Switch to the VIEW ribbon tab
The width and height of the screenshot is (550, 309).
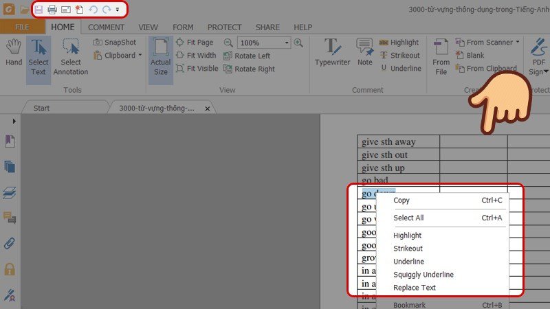point(148,27)
